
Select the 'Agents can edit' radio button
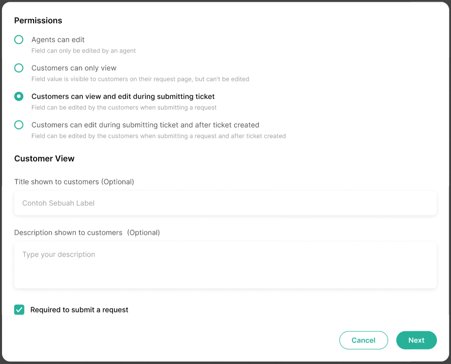[x=19, y=40]
